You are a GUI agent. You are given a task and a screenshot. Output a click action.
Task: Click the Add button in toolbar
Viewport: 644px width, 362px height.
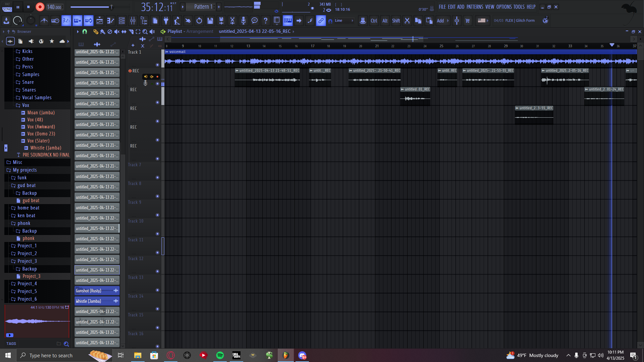point(440,21)
